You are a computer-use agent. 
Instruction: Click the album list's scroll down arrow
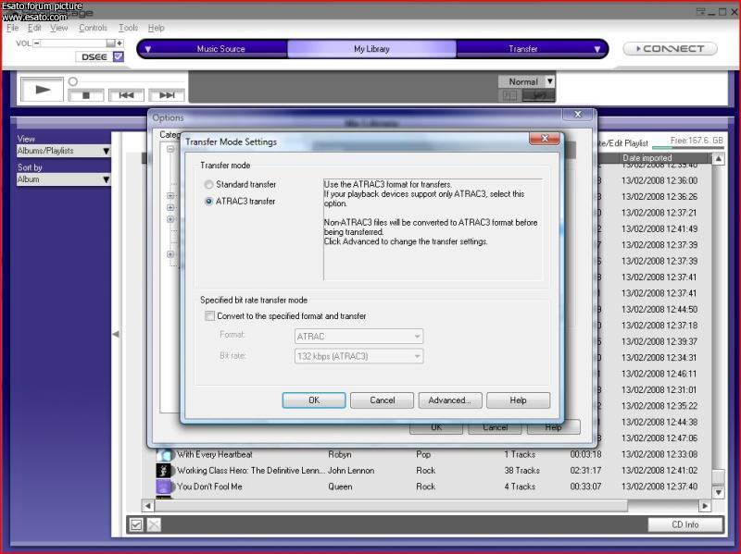[719, 493]
